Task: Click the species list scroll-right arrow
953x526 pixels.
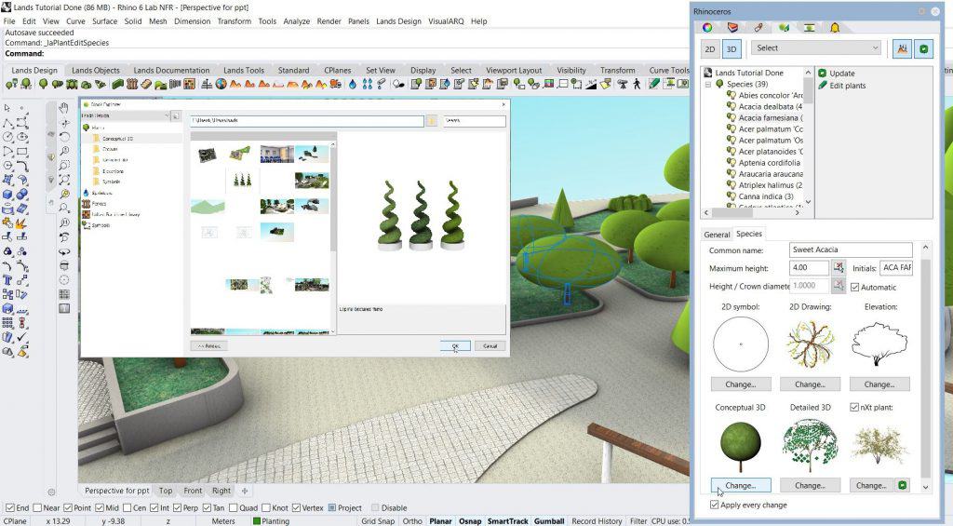Action: point(798,212)
